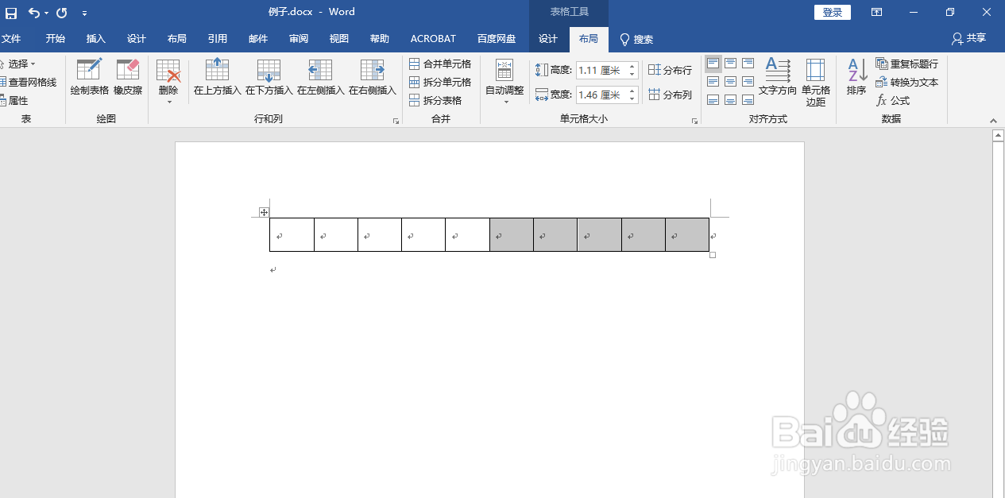
Task: Click 合并单元格 to merge cells
Action: click(442, 64)
